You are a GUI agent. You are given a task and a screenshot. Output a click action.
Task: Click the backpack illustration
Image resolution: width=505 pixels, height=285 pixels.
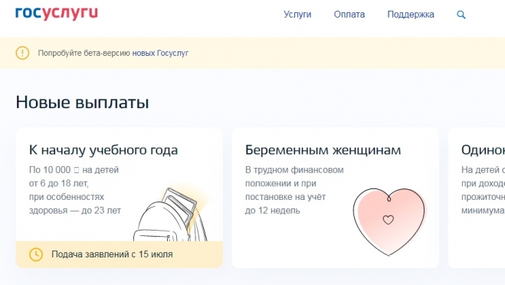pos(171,215)
